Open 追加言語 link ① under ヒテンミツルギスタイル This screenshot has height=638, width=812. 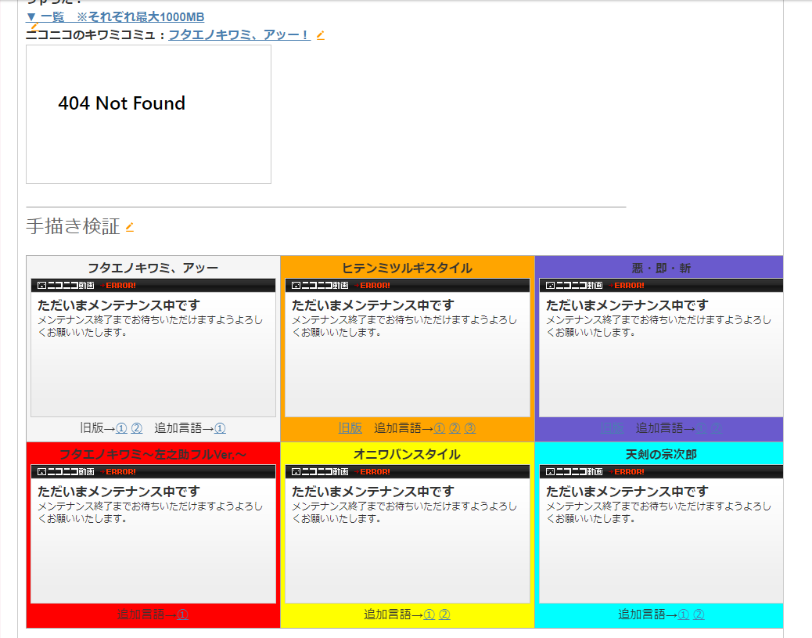pos(440,428)
